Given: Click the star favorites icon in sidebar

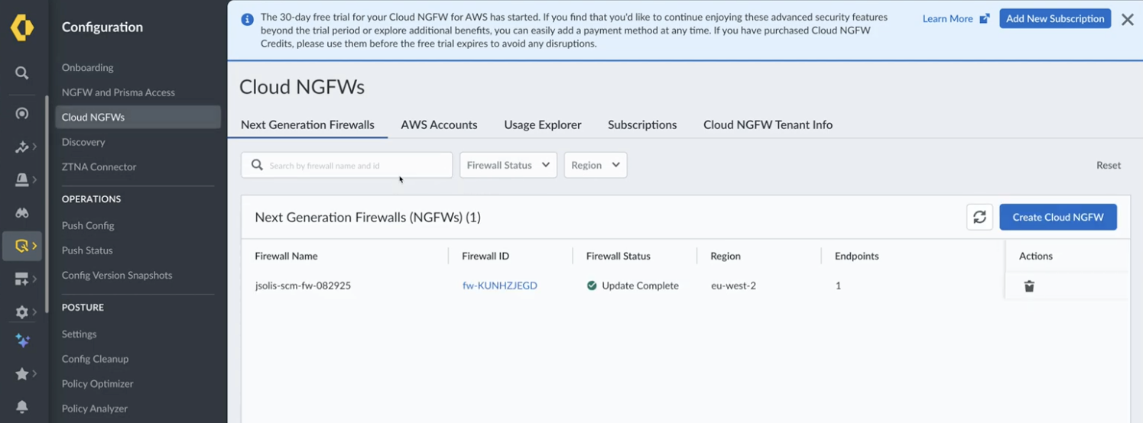Looking at the screenshot, I should (x=21, y=374).
